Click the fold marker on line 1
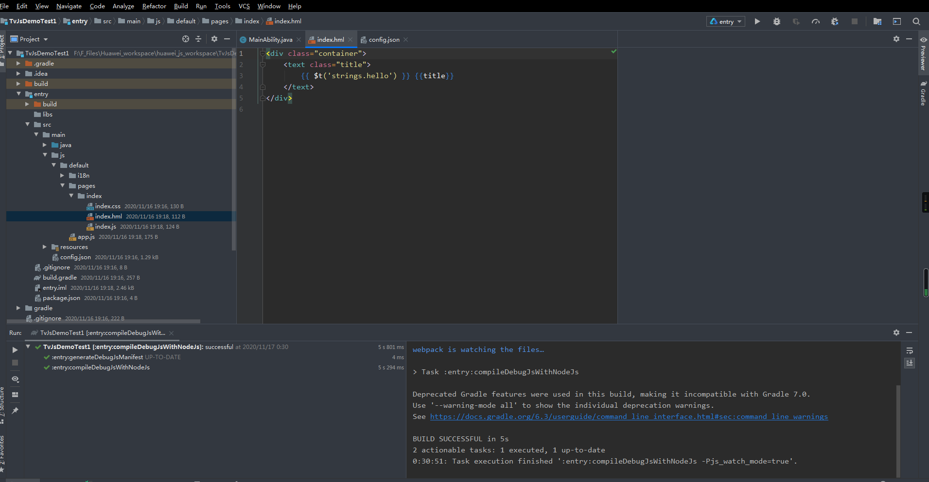 pos(263,53)
